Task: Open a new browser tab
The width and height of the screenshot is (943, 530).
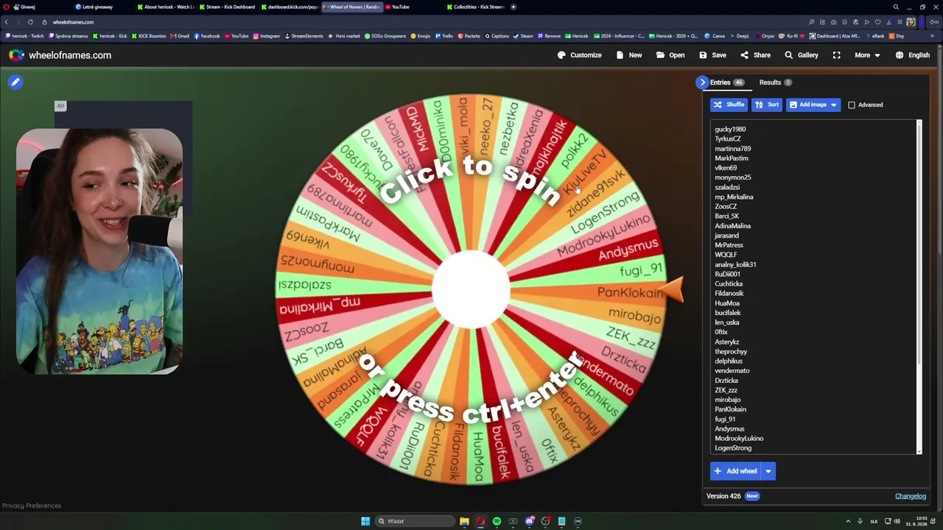Action: coord(513,7)
